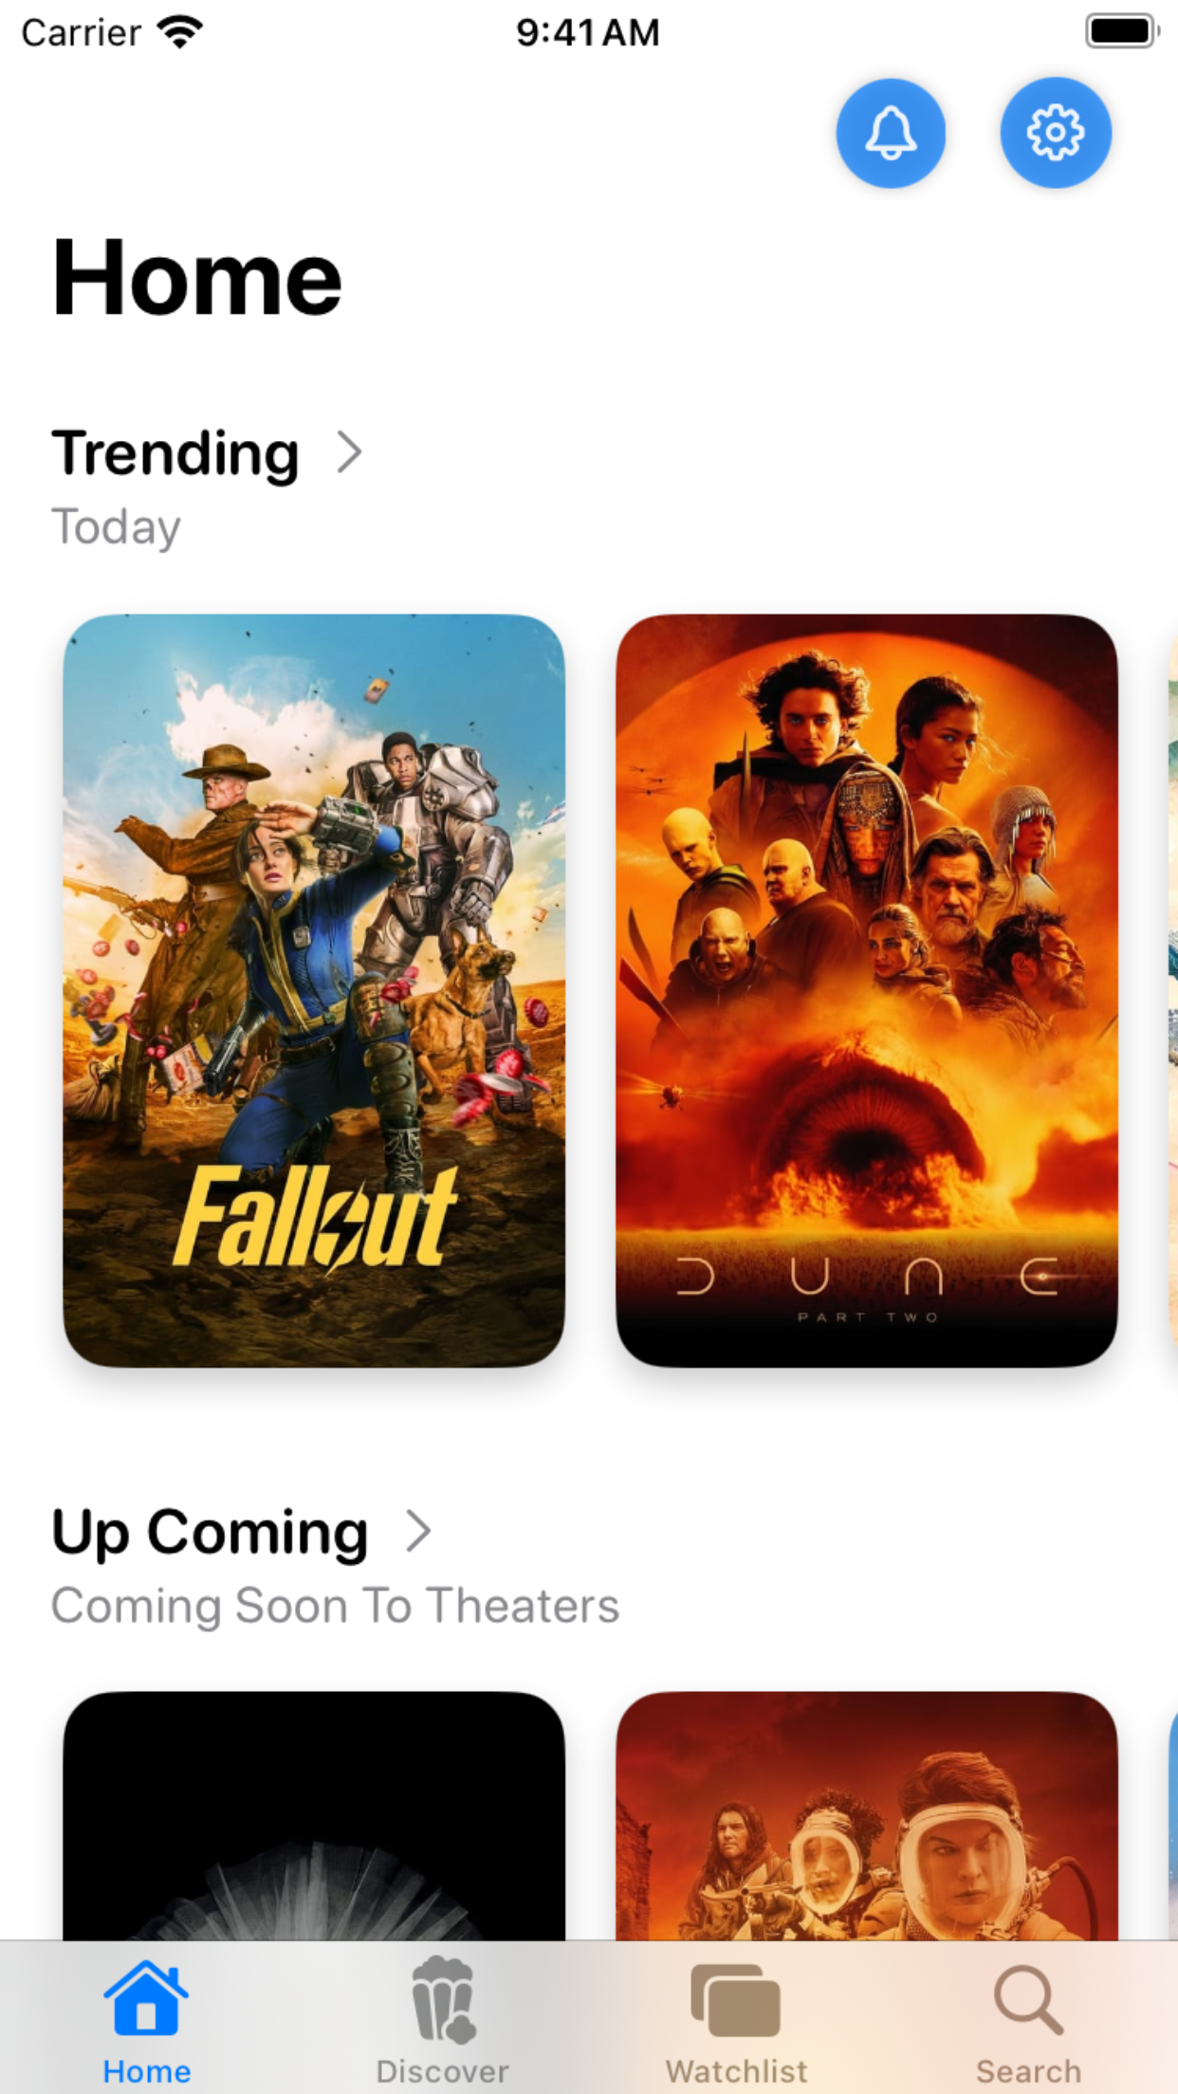Expand Trending with its chevron arrow
The width and height of the screenshot is (1178, 2094).
pyautogui.click(x=350, y=452)
